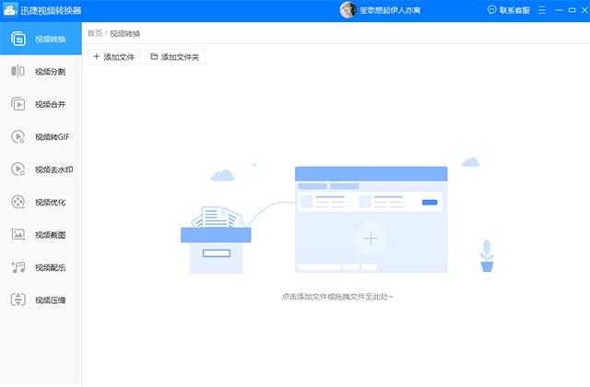Image resolution: width=590 pixels, height=387 pixels.
Task: Click the 迅捷视频转换器 title text
Action: [x=51, y=10]
